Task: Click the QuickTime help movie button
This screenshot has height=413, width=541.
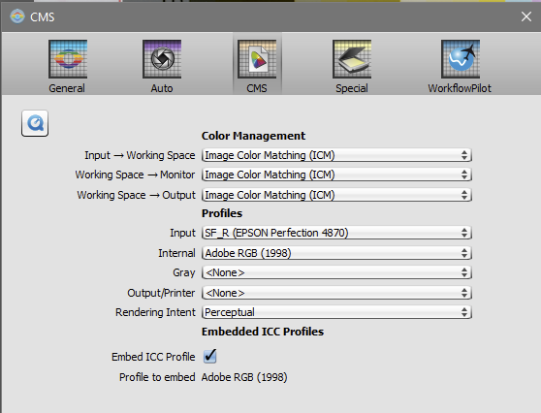Action: [x=35, y=123]
